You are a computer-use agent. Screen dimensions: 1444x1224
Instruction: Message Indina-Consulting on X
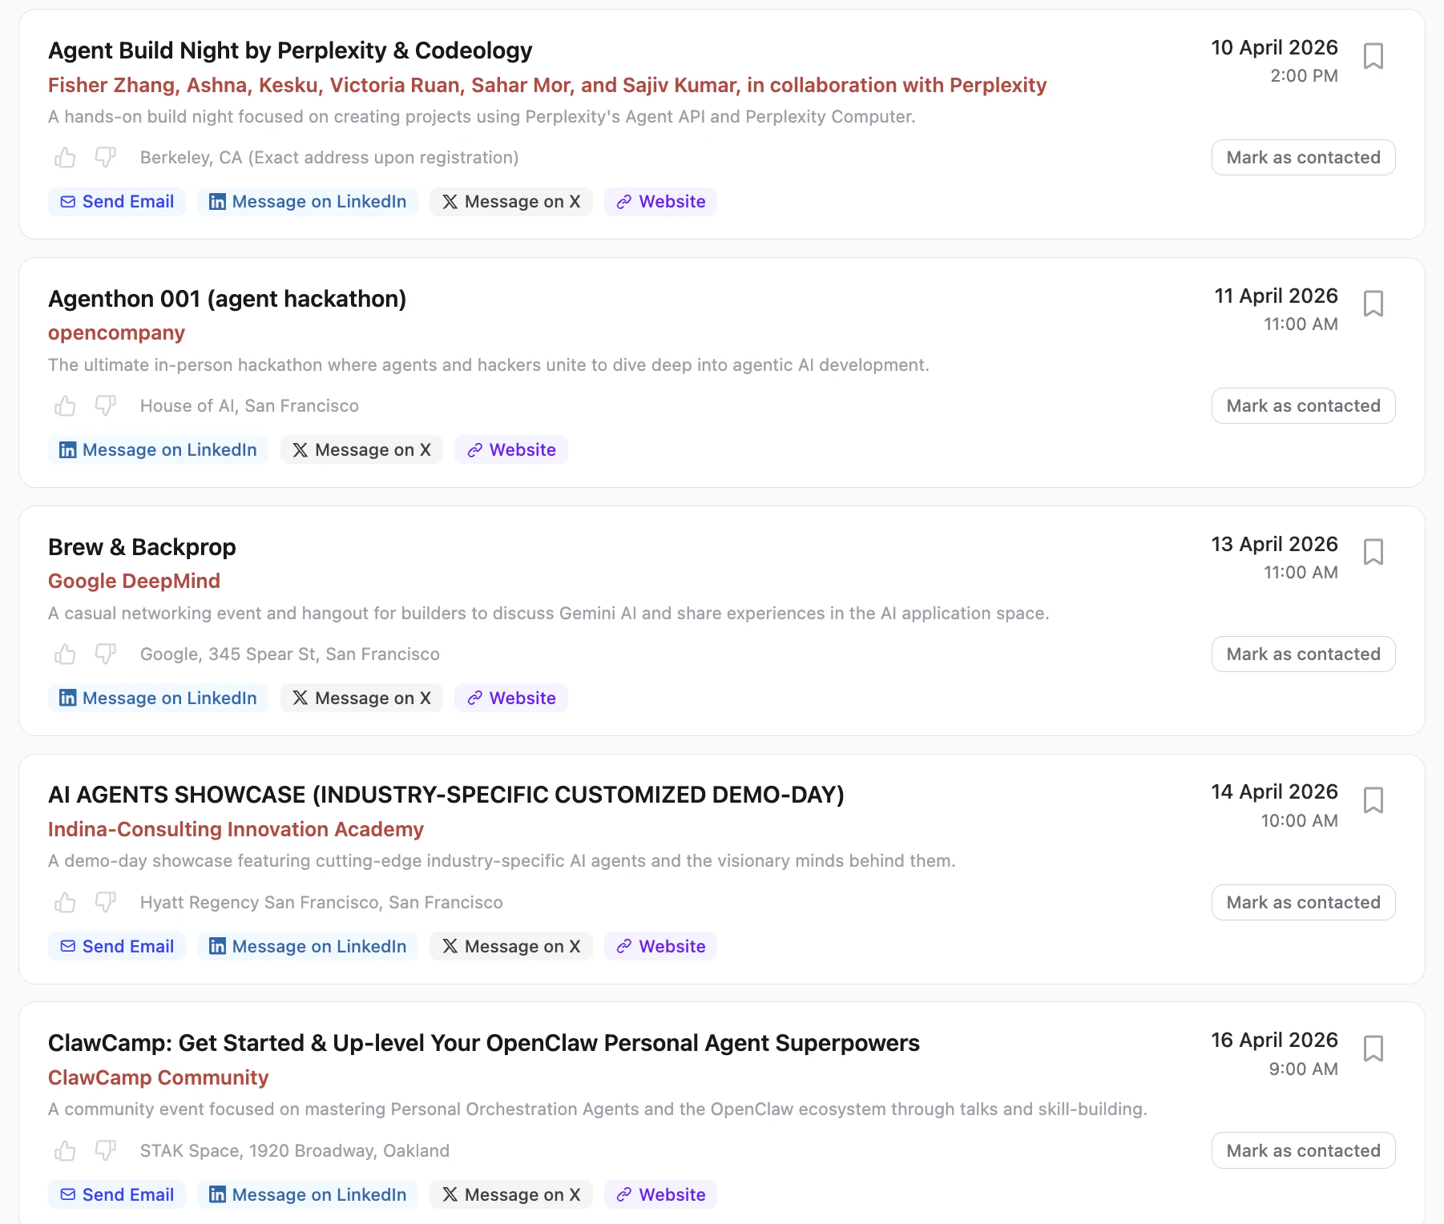(x=511, y=946)
